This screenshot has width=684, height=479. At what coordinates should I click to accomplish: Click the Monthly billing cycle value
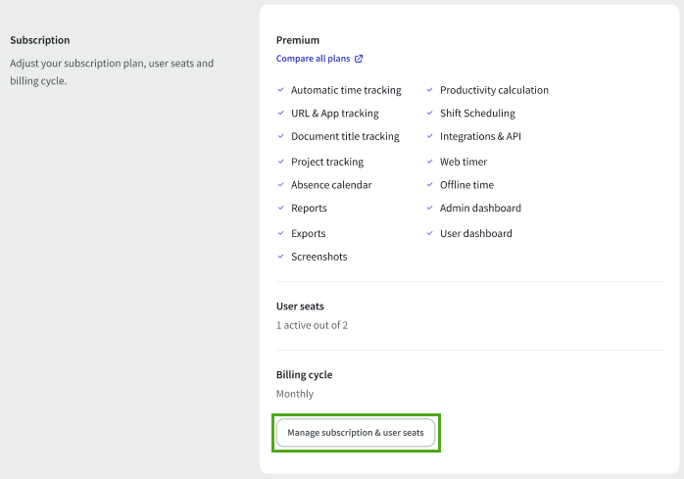tap(295, 394)
